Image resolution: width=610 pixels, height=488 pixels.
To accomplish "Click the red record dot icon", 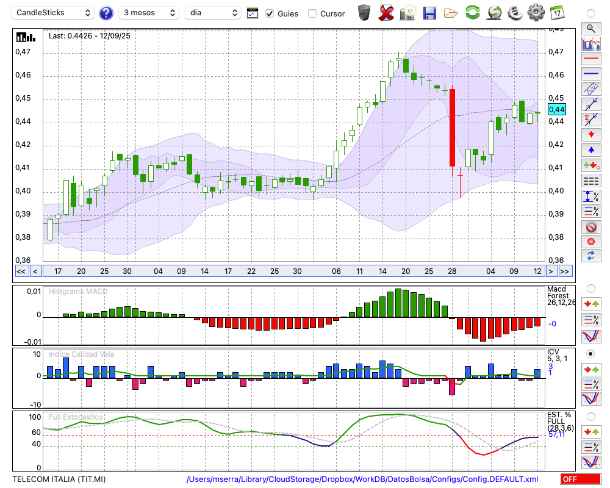I will (591, 242).
